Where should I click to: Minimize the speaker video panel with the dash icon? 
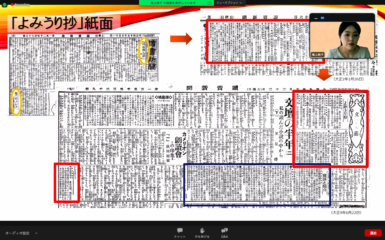[316, 18]
